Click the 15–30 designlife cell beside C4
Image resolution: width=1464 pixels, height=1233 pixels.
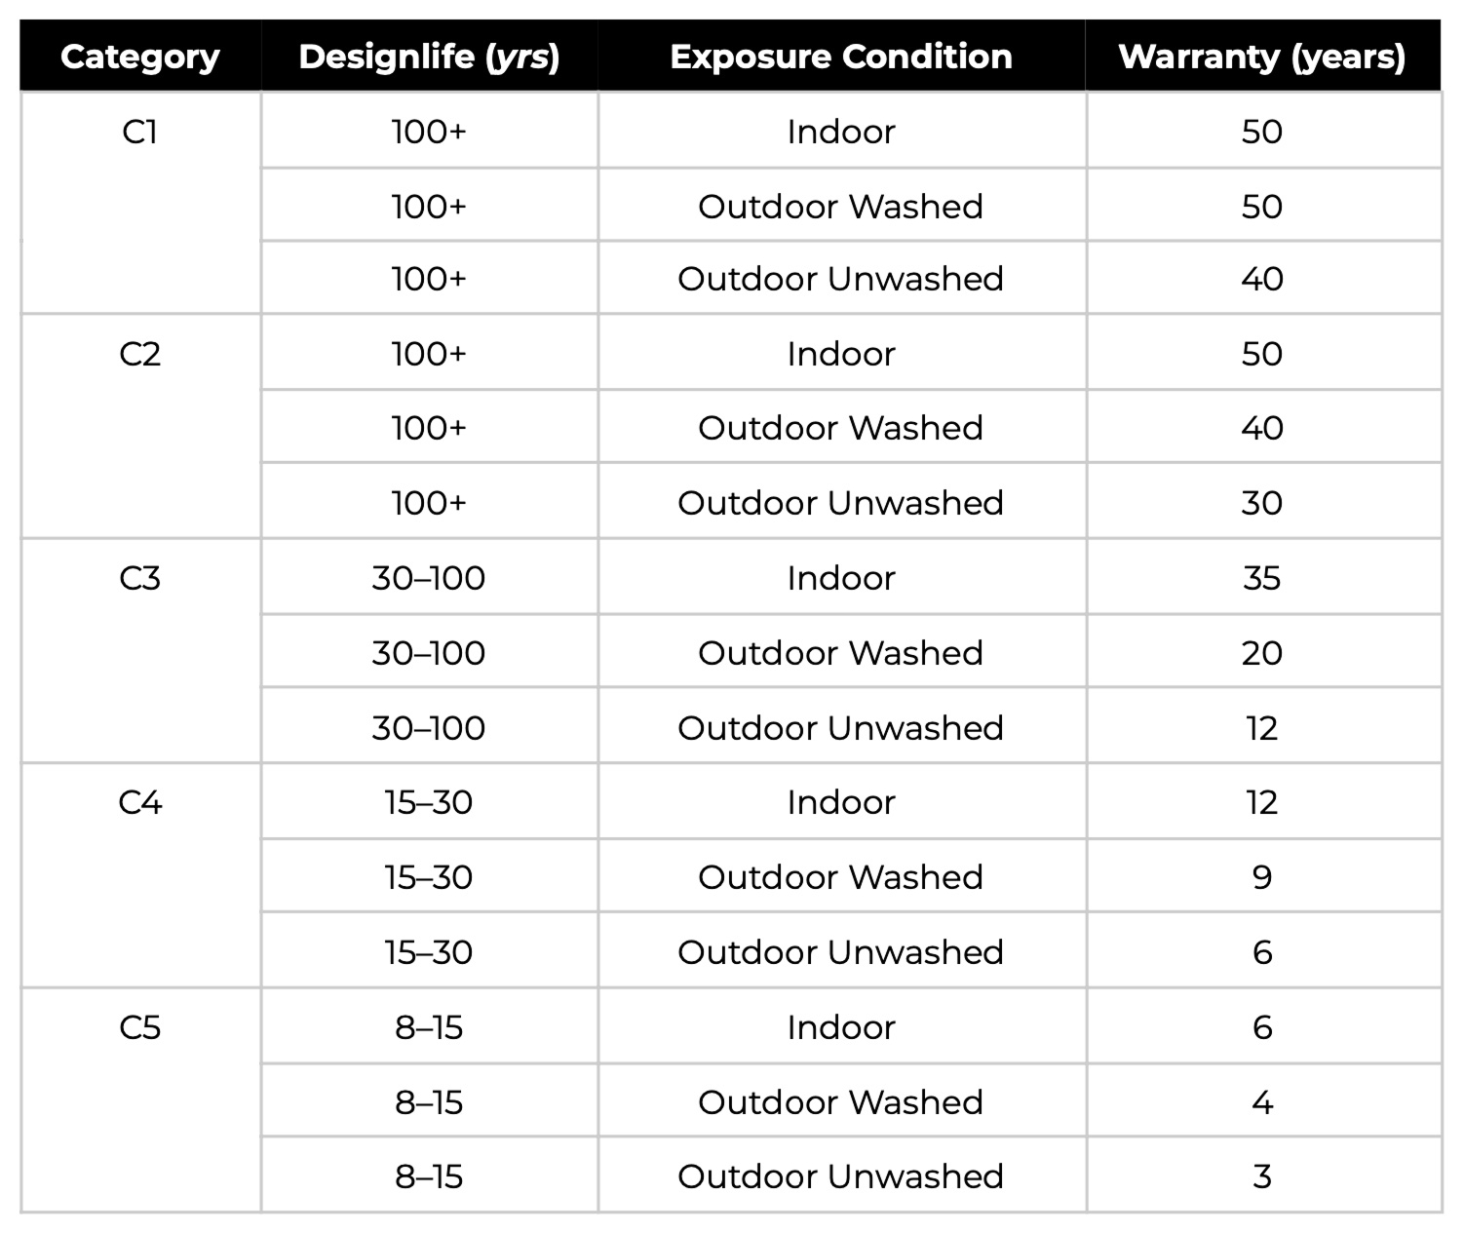click(429, 802)
